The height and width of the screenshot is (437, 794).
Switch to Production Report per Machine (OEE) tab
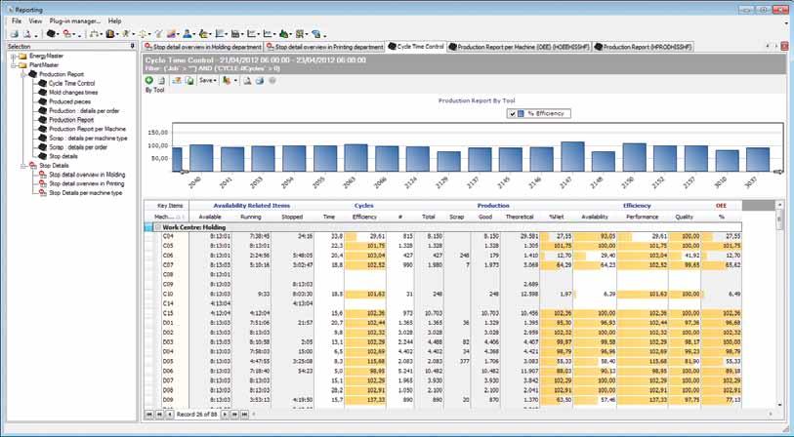pos(519,47)
